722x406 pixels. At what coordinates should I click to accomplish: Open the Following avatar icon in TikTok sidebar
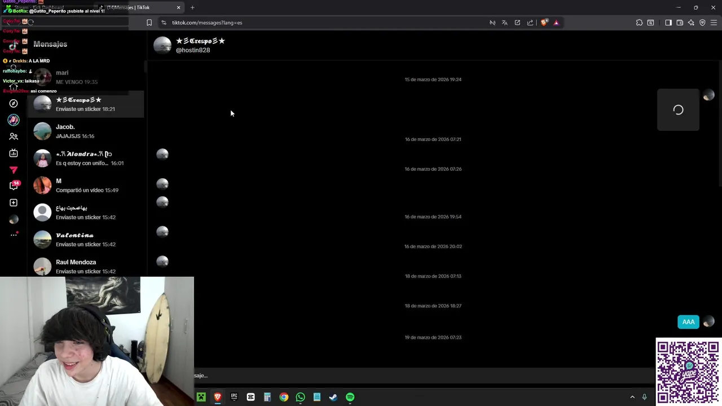[x=14, y=120]
